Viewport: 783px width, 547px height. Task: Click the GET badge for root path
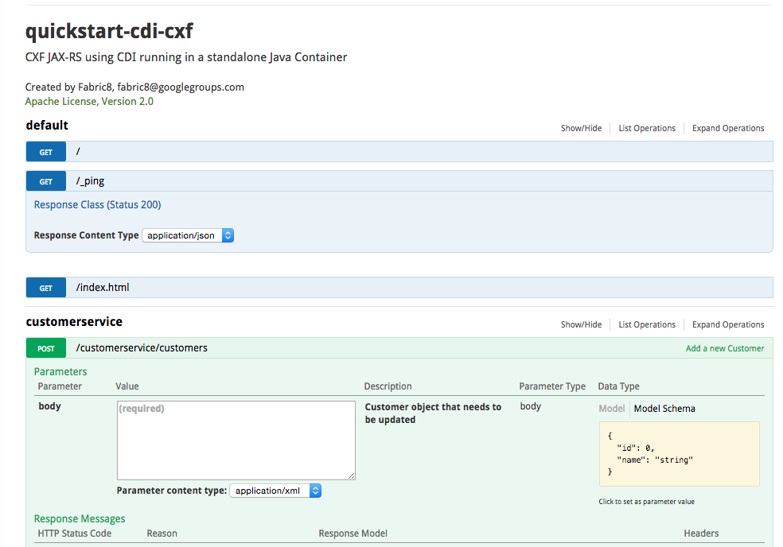coord(45,152)
